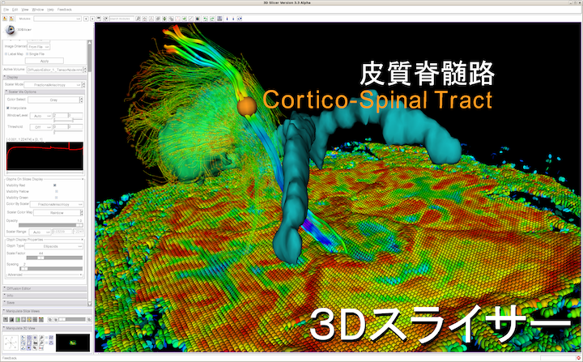
Task: Open the Feedback menu
Action: [x=64, y=9]
